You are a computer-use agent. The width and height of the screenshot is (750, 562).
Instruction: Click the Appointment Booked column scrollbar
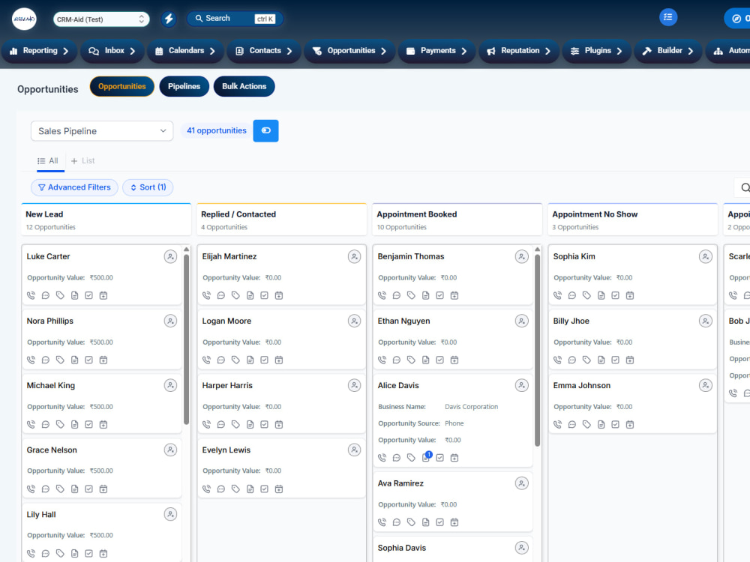point(537,350)
